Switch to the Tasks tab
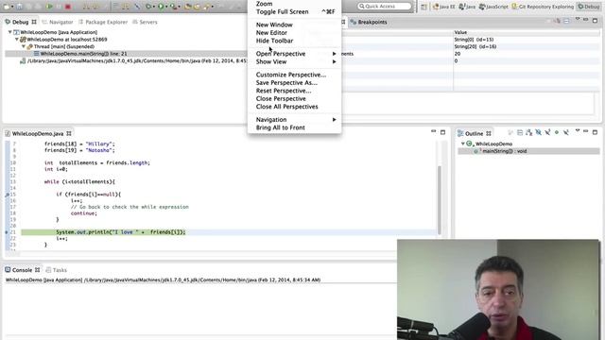Viewport: 605px width, 340px height. (57, 270)
